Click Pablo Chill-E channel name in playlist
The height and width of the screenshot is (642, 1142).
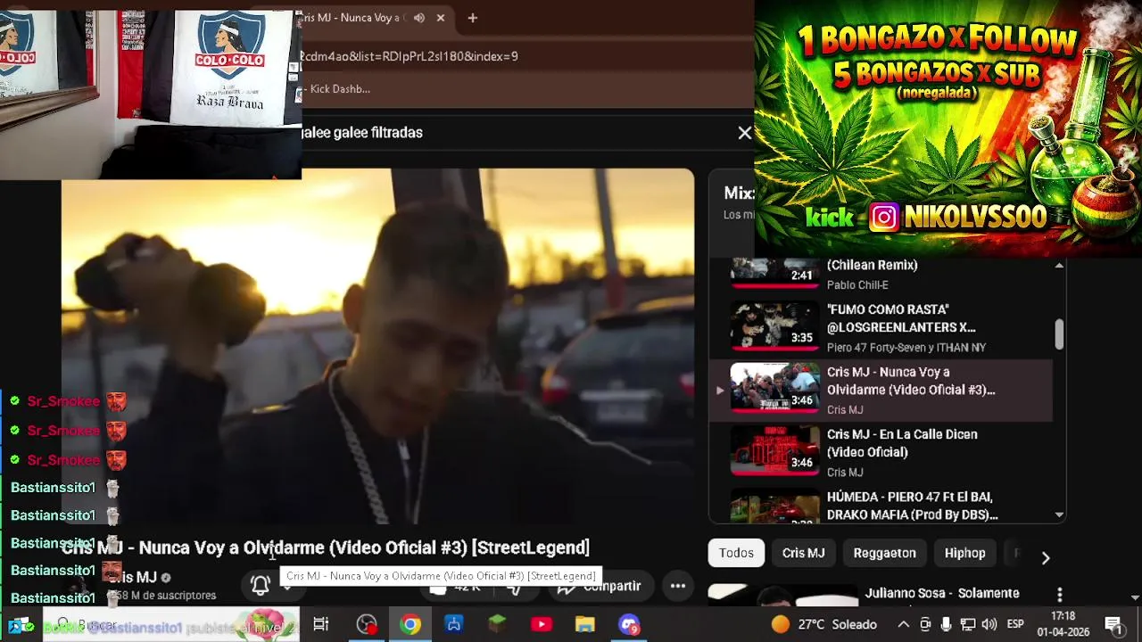(x=857, y=285)
